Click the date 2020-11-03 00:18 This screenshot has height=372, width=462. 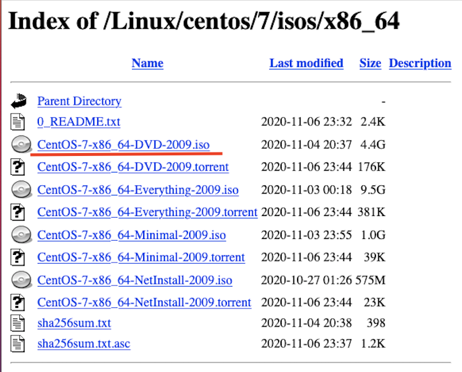click(x=306, y=190)
